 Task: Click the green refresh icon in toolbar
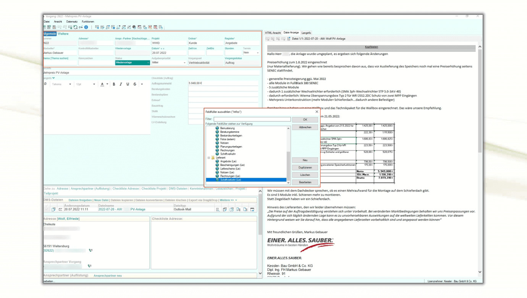pos(76,27)
